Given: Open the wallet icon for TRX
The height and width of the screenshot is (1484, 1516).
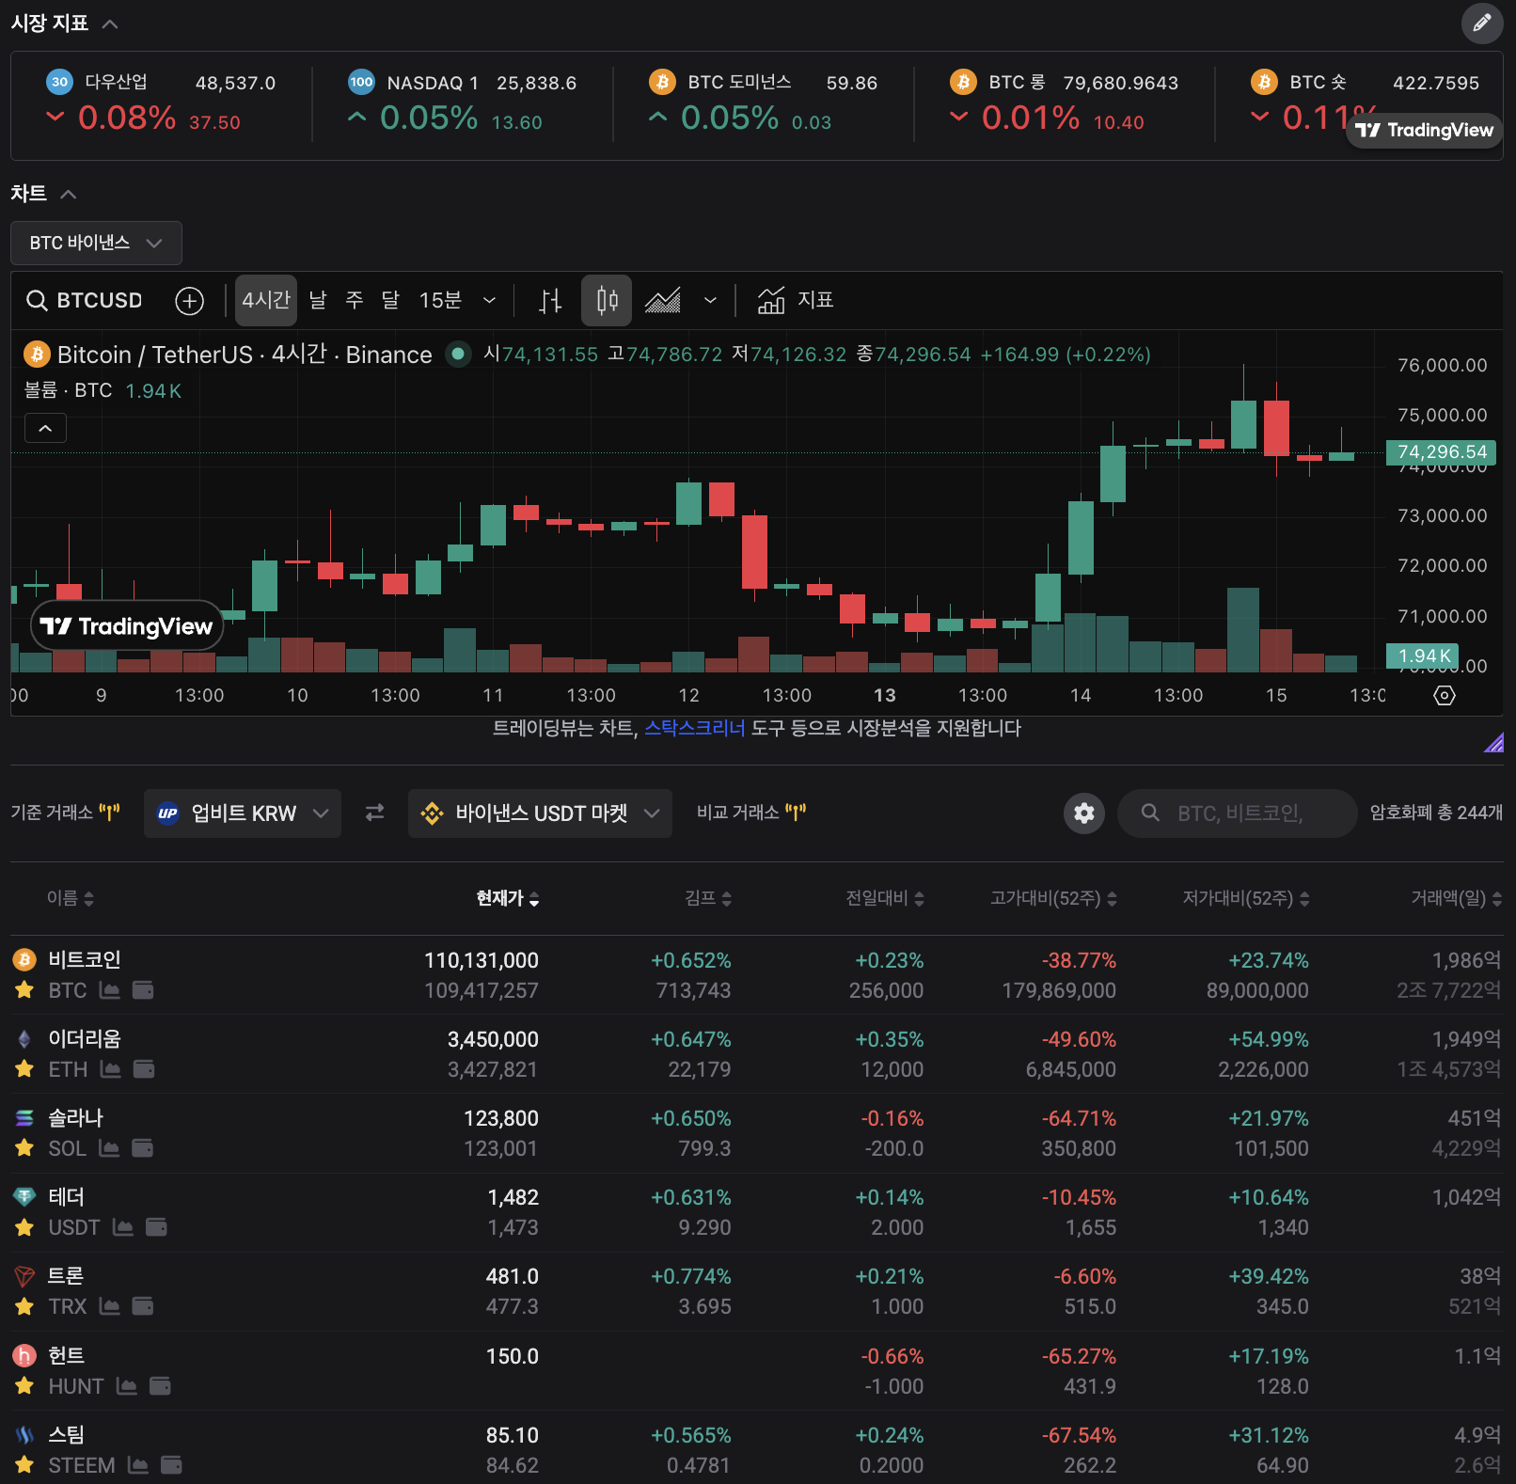Looking at the screenshot, I should coord(143,1305).
